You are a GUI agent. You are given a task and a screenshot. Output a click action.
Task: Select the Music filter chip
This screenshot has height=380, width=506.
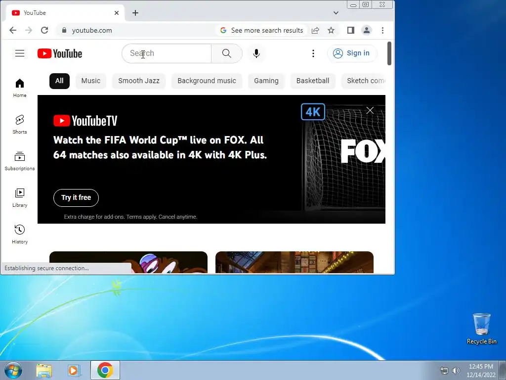click(91, 81)
